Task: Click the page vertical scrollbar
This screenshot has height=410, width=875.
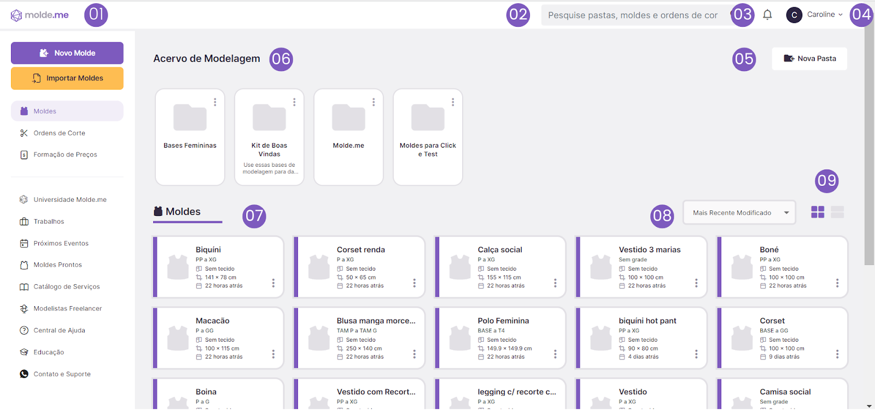Action: [x=870, y=145]
